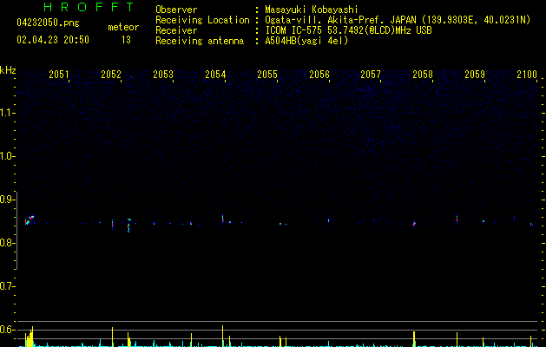The image size is (546, 347).
Task: Click the 2056 time marker
Action: tap(319, 75)
